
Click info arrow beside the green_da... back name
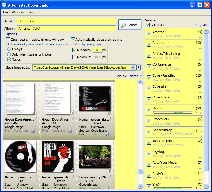[110, 119]
